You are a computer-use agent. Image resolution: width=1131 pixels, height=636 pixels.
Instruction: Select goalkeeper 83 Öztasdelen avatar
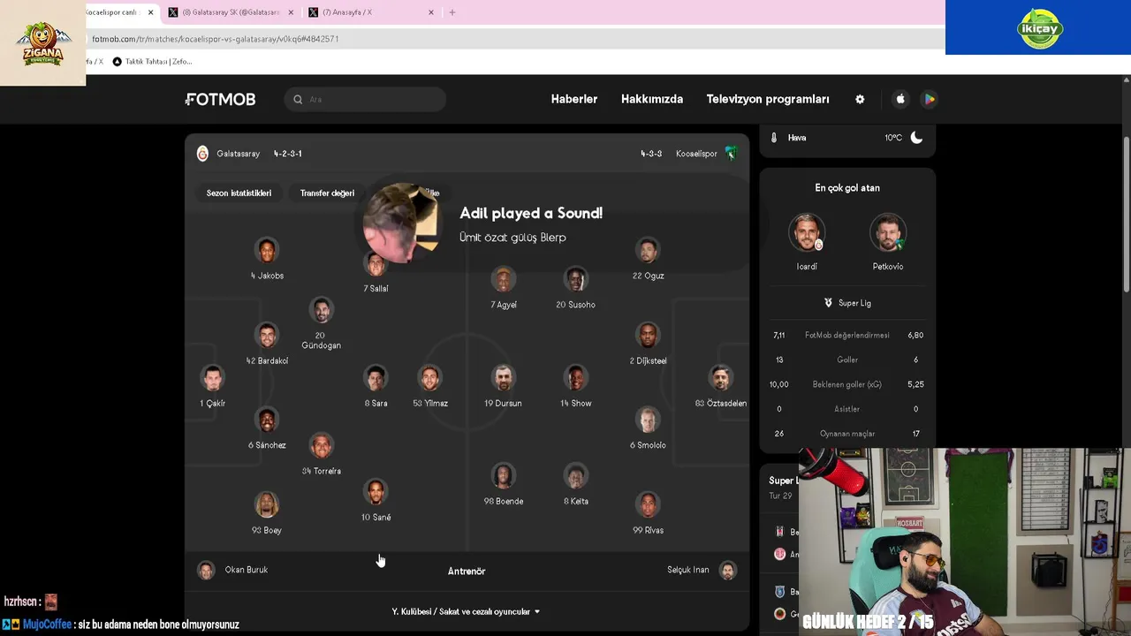pos(720,378)
